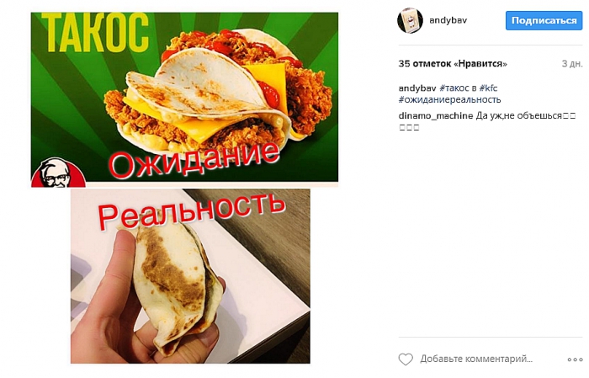Click the red Реальность caption text
This screenshot has height=378, width=589.
tap(191, 210)
